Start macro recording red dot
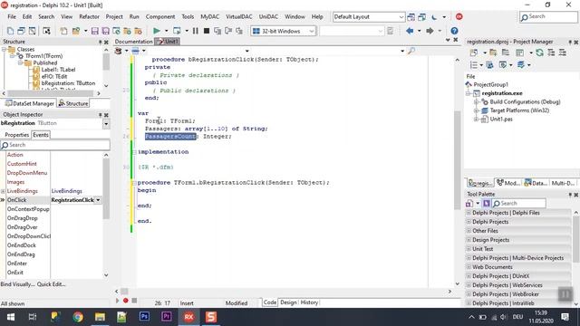Viewport: 580px width, 326px height. tap(126, 301)
